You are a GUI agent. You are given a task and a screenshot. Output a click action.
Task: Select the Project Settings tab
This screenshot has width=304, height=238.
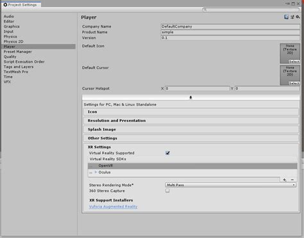(21, 4)
